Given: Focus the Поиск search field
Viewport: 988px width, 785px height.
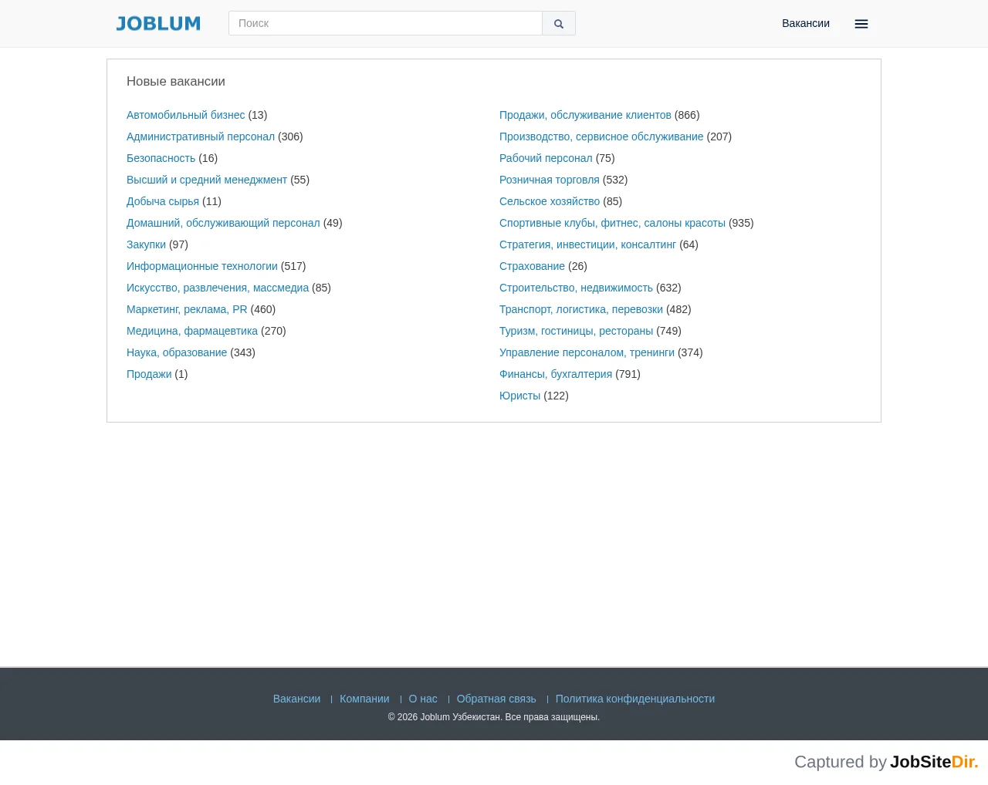Looking at the screenshot, I should (x=385, y=23).
